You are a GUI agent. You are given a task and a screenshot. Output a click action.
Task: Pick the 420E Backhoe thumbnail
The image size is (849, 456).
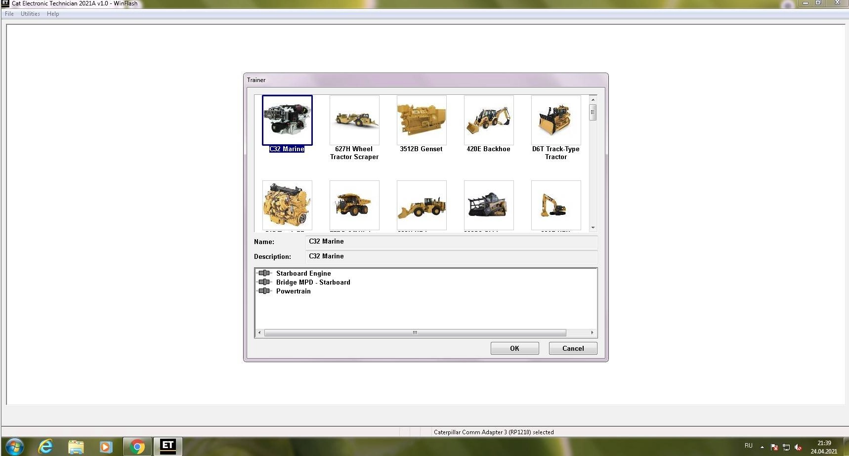point(489,120)
